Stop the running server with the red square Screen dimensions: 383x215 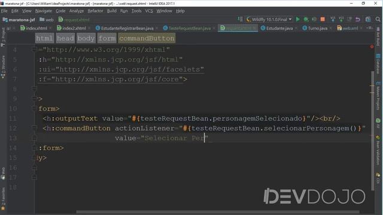[323, 20]
